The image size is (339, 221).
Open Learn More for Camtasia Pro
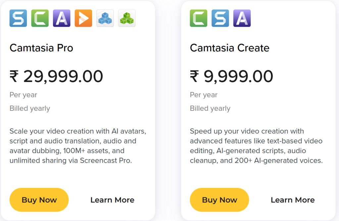[112, 200]
